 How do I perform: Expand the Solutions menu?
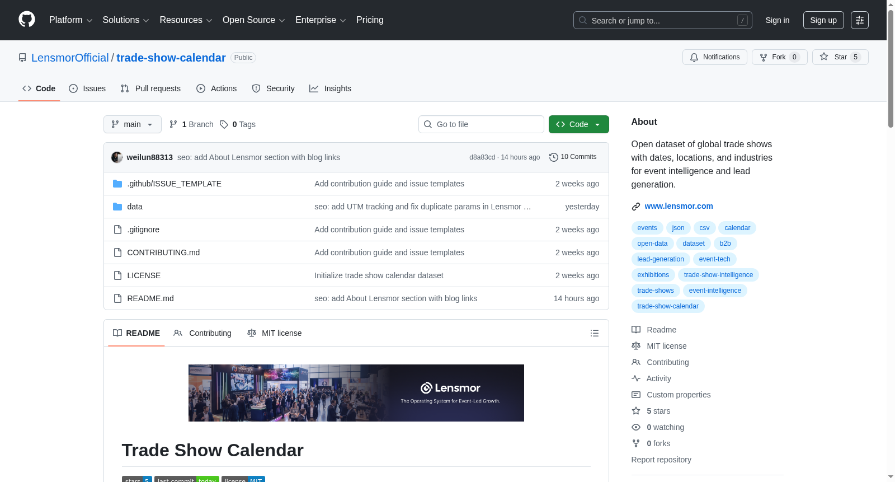point(126,20)
